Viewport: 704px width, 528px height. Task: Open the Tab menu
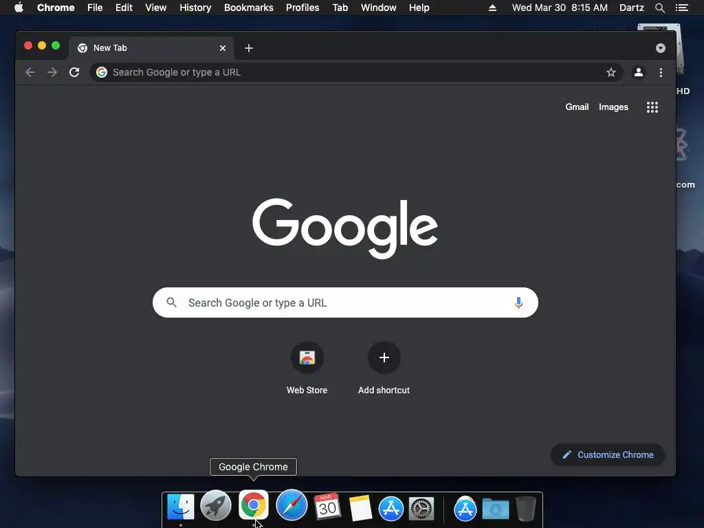pos(340,8)
